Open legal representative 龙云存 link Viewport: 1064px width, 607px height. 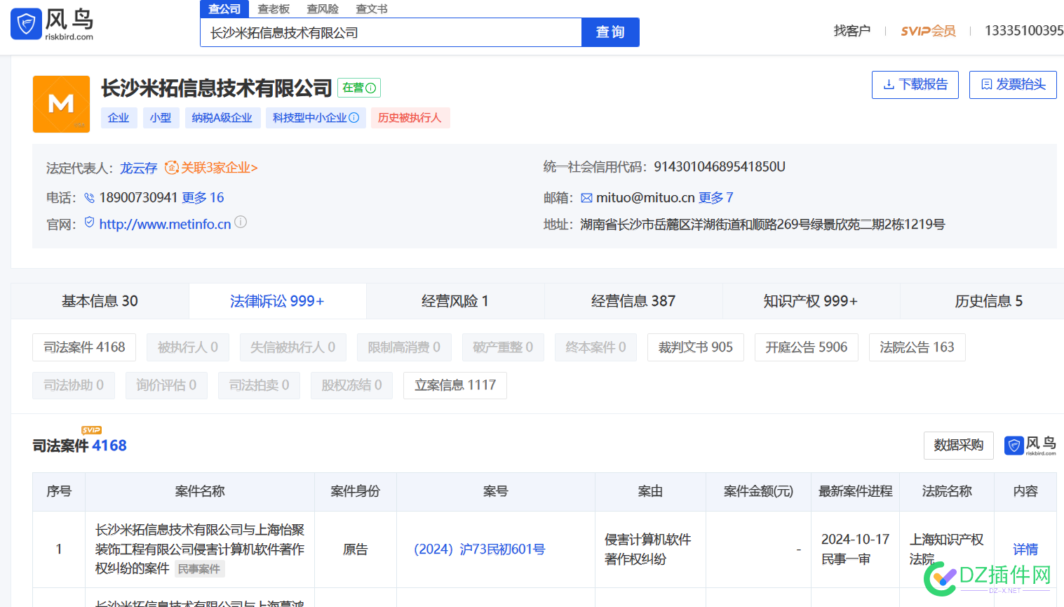coord(138,168)
